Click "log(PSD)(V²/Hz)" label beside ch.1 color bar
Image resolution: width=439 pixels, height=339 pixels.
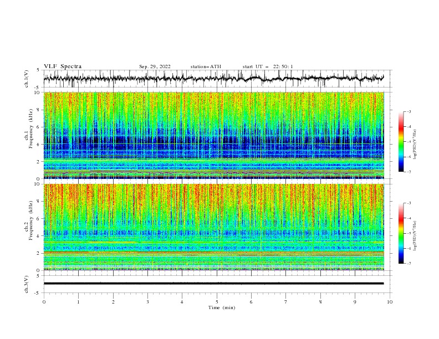(415, 145)
